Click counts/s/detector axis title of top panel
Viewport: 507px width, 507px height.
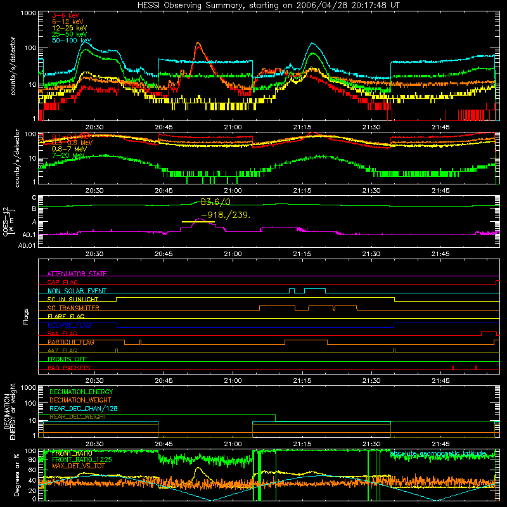(x=13, y=66)
